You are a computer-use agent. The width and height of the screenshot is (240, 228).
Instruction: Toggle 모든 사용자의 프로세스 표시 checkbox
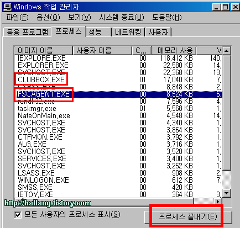point(18,215)
